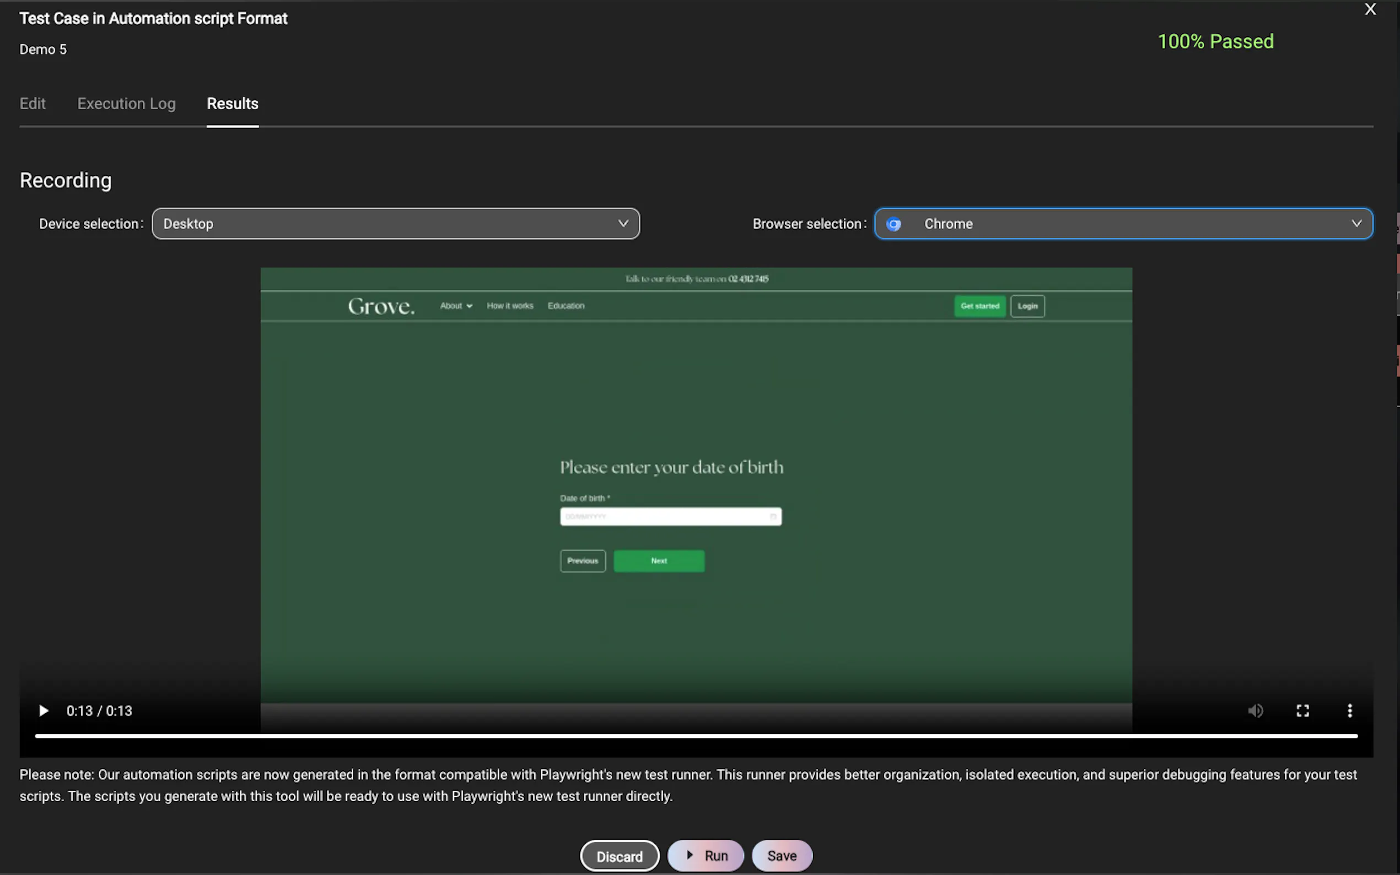
Task: Click the Run play triangle icon
Action: (x=690, y=855)
